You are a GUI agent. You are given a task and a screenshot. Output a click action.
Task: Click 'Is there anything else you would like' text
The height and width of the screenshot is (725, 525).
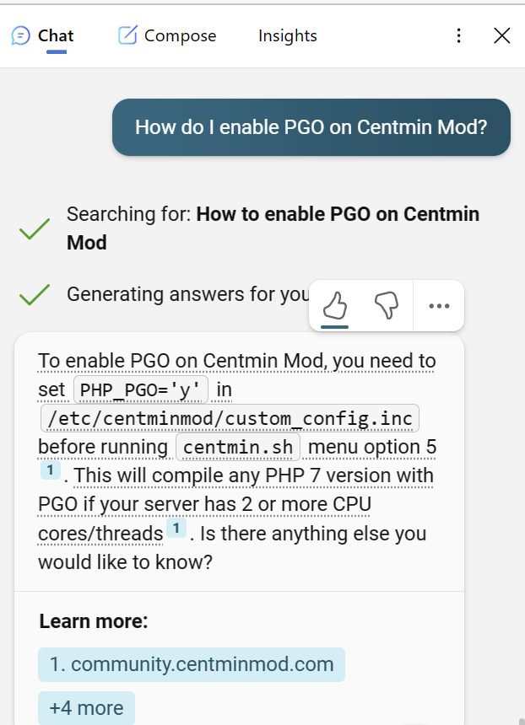[x=232, y=548]
